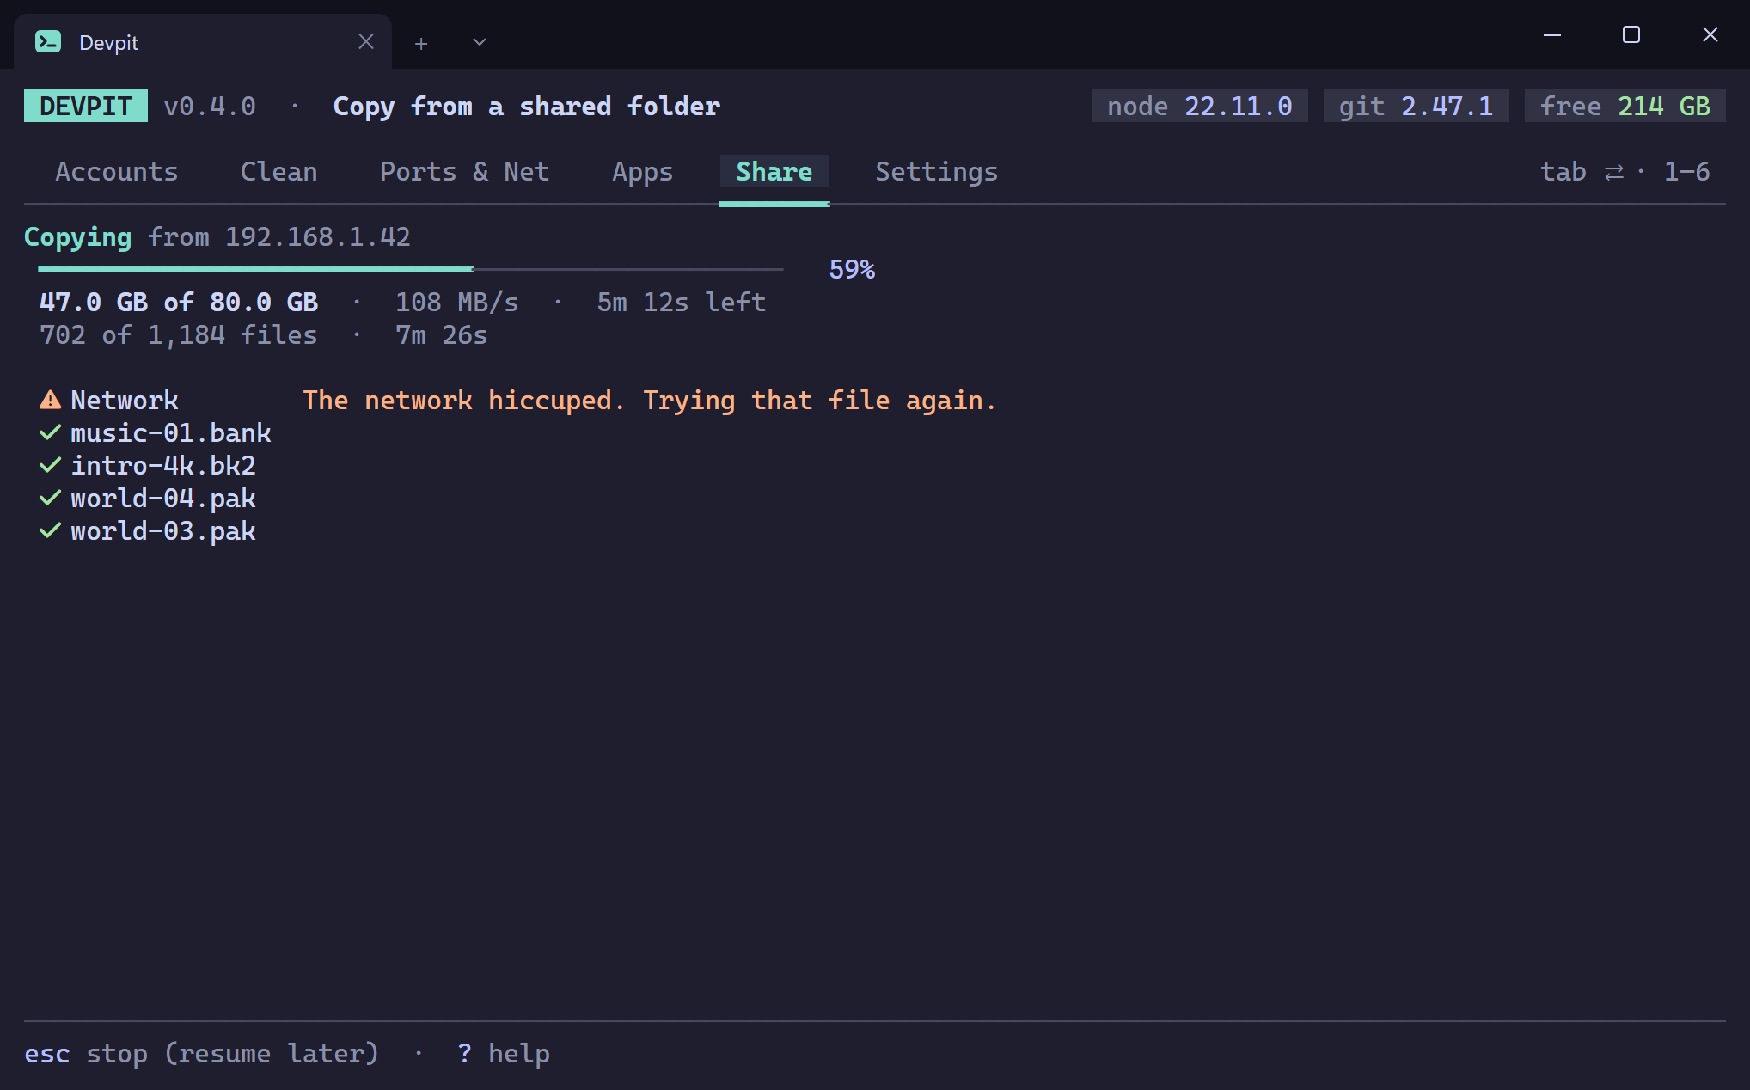Click the 702 of 1,184 files count

179,334
